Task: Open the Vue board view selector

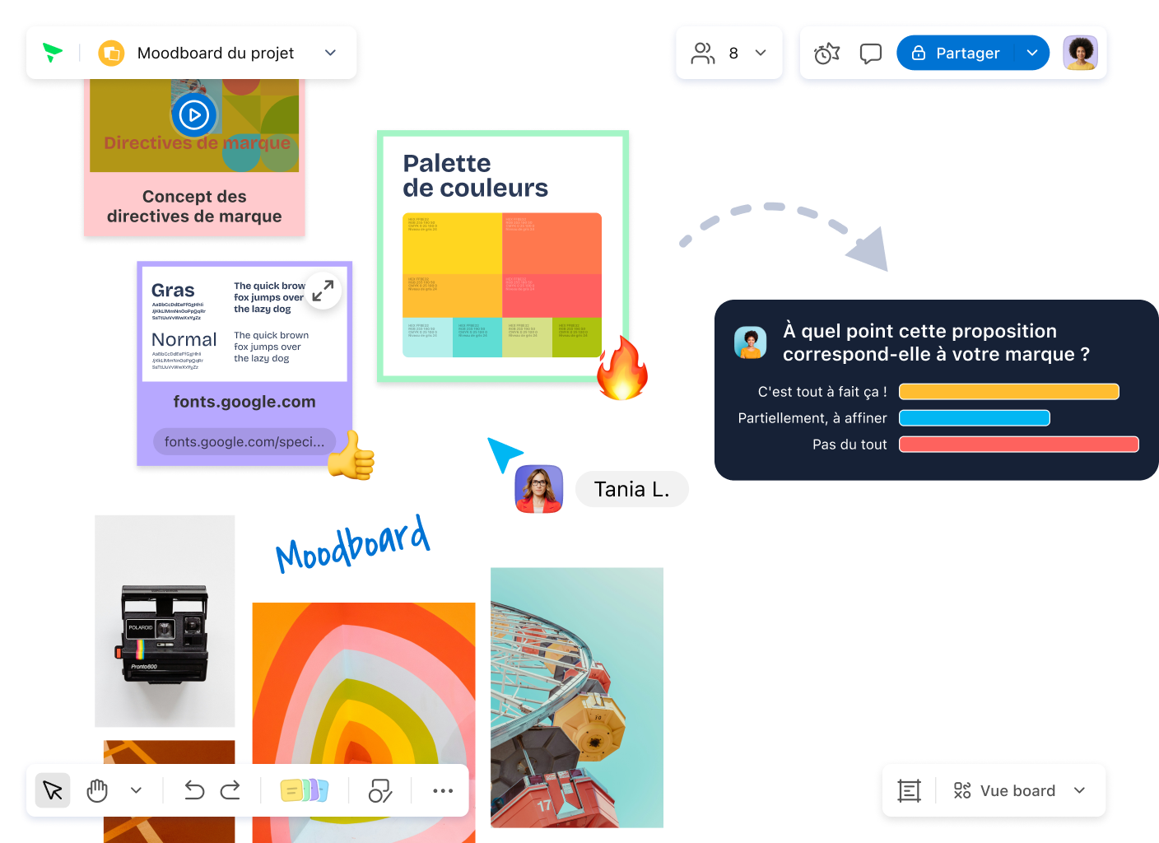Action: [x=1019, y=790]
